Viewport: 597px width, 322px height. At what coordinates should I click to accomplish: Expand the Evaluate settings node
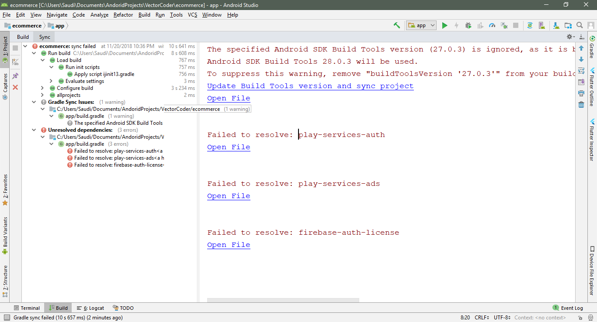point(52,81)
